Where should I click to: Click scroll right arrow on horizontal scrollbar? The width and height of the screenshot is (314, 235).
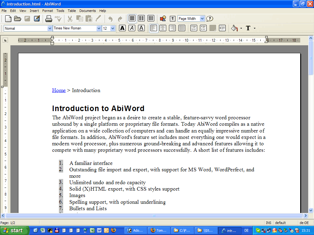[x=305, y=216]
